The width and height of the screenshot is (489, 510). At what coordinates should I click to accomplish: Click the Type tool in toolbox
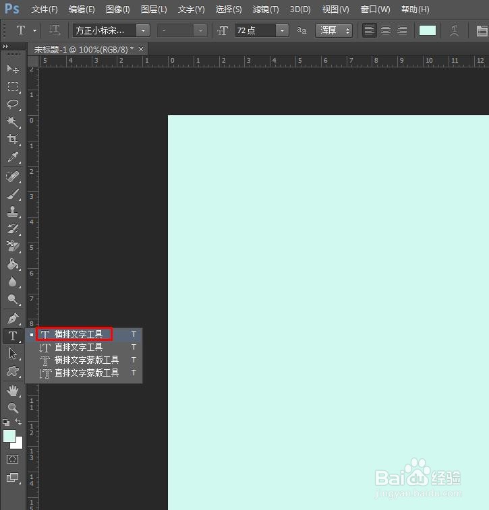click(13, 336)
